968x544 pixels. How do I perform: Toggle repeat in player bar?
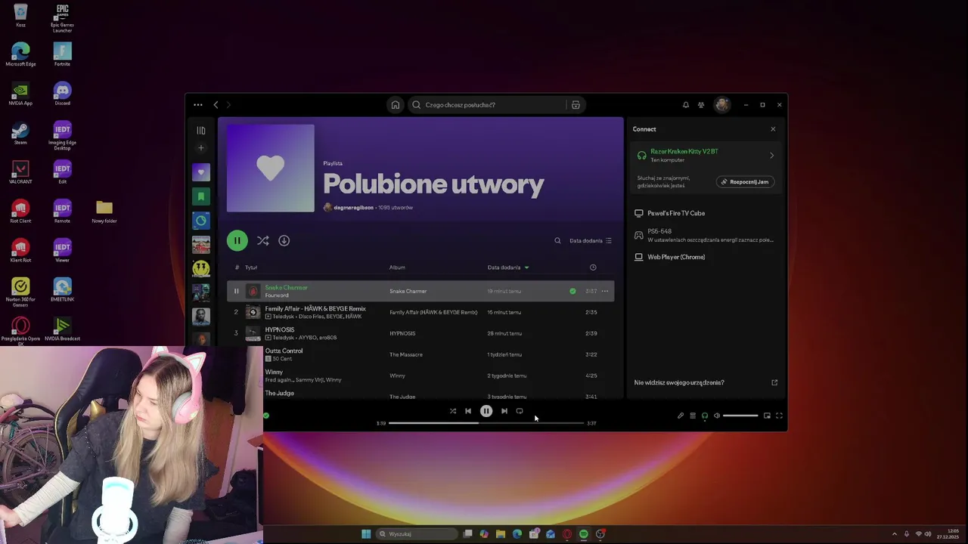[x=520, y=411]
